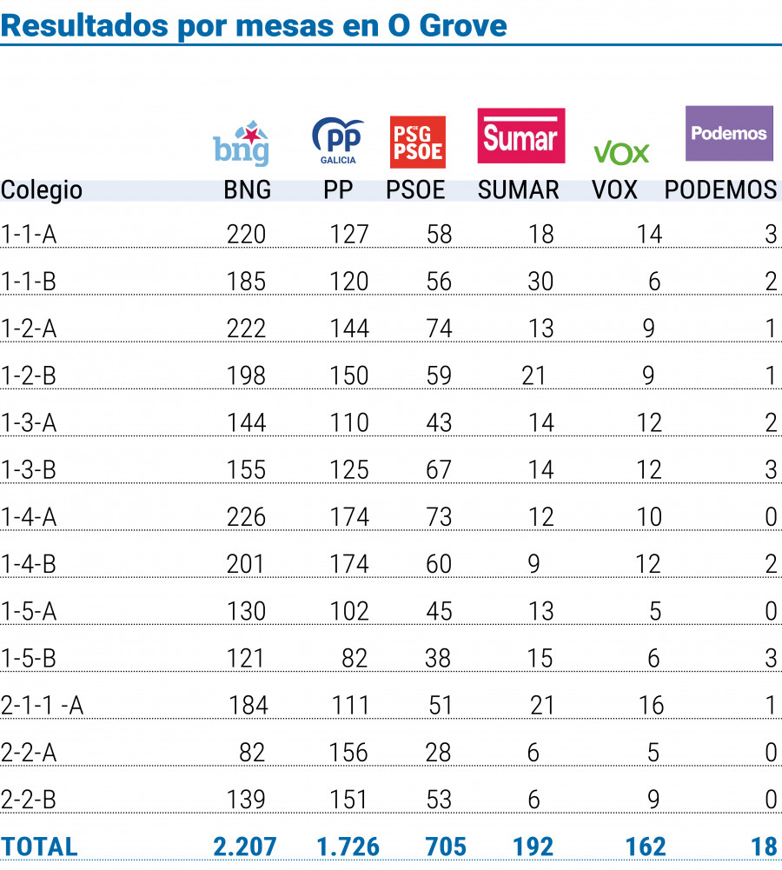Select the green VOX logo
The width and height of the screenshot is (782, 870).
tap(621, 153)
